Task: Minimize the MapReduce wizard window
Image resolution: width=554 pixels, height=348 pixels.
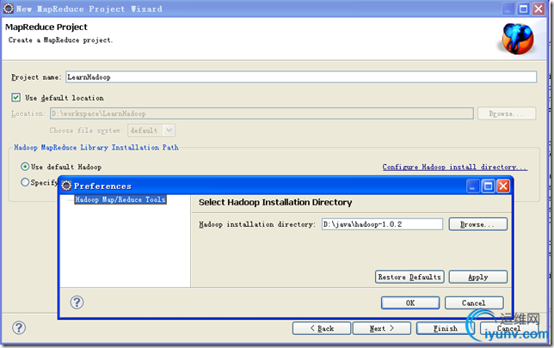Action: (508, 9)
